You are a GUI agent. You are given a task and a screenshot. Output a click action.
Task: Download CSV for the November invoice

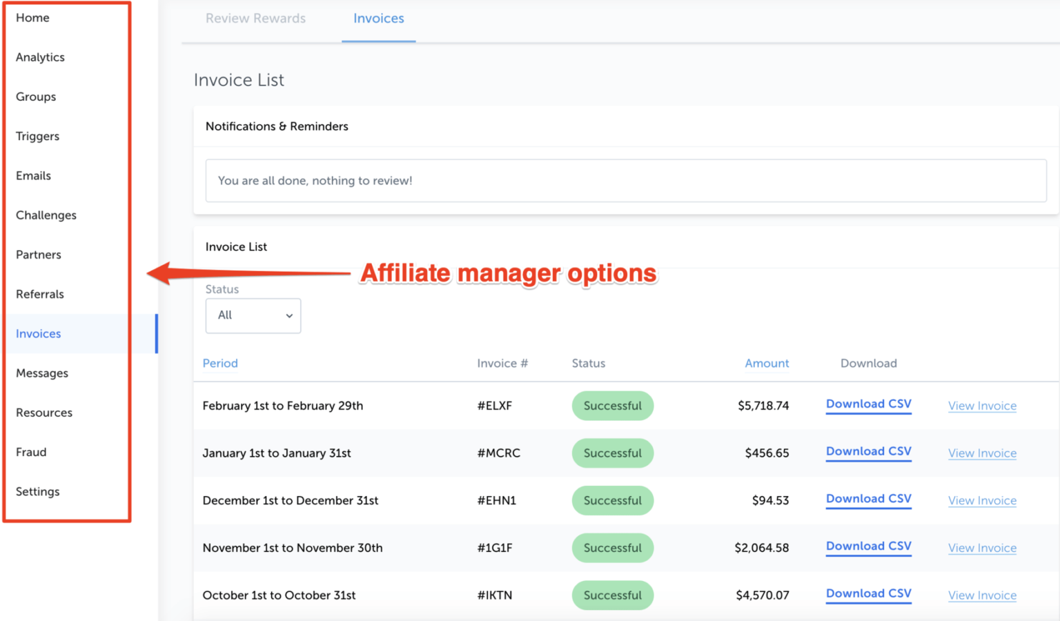click(x=868, y=546)
